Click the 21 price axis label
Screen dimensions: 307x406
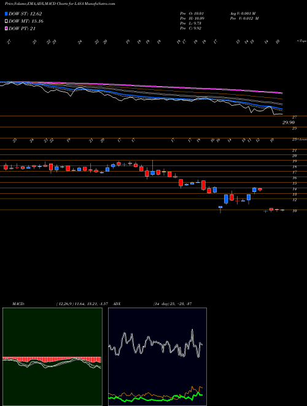[x=294, y=151]
